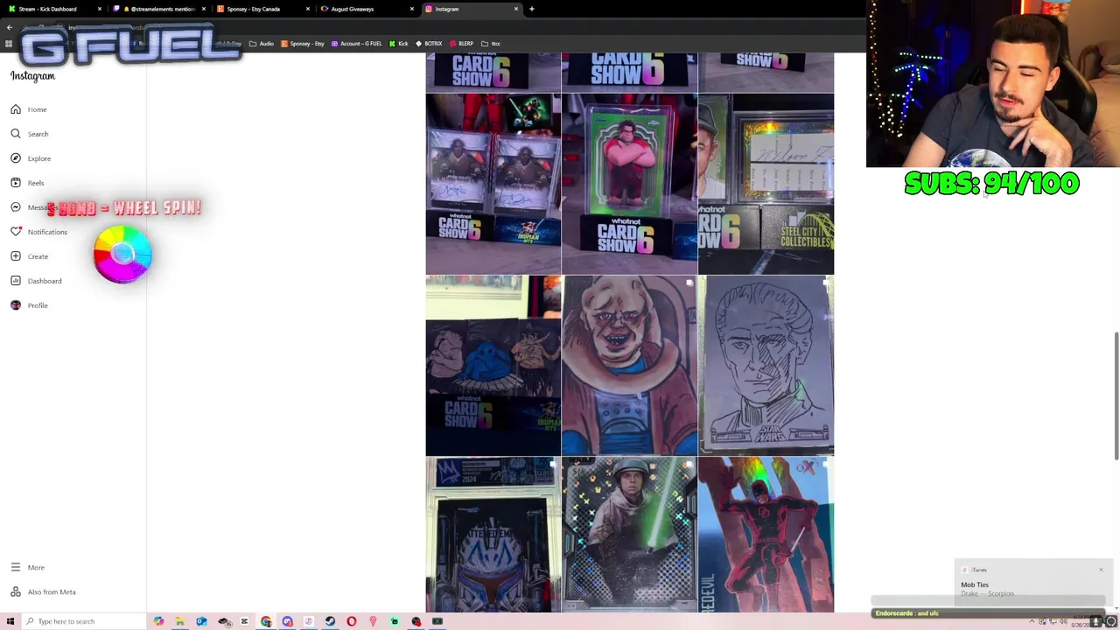Open the BLERP bookmark
This screenshot has width=1120, height=630.
(461, 44)
